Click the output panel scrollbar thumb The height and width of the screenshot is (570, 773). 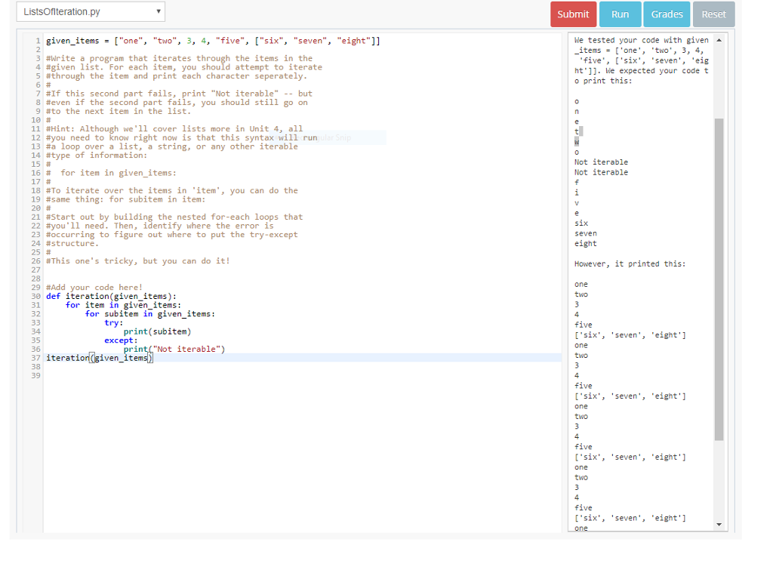click(719, 279)
